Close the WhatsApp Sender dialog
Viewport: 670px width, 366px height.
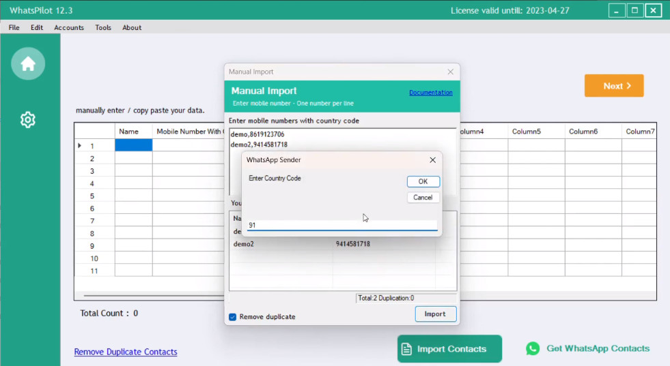click(x=432, y=160)
